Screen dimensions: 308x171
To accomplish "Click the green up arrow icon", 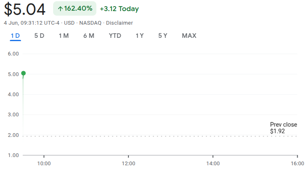I will click(x=60, y=9).
